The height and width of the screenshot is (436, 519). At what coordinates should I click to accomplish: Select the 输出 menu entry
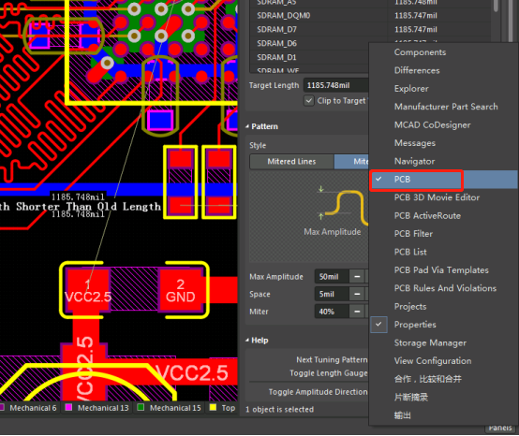[402, 415]
